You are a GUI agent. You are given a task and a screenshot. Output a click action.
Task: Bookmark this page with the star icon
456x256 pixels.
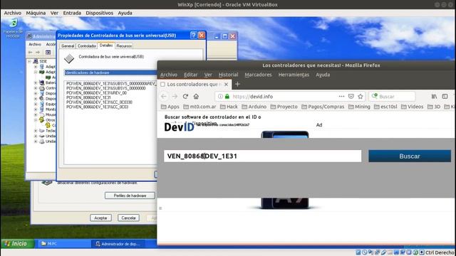[x=361, y=96]
